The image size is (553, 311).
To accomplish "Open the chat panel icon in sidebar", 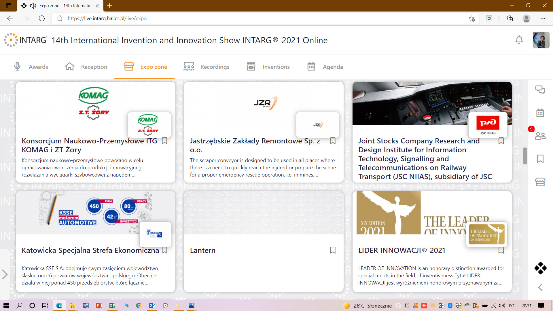I will tap(540, 90).
